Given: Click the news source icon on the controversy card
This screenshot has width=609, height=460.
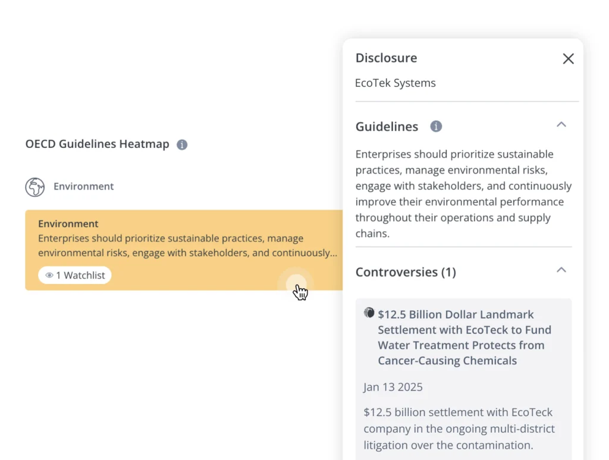Looking at the screenshot, I should coord(369,313).
